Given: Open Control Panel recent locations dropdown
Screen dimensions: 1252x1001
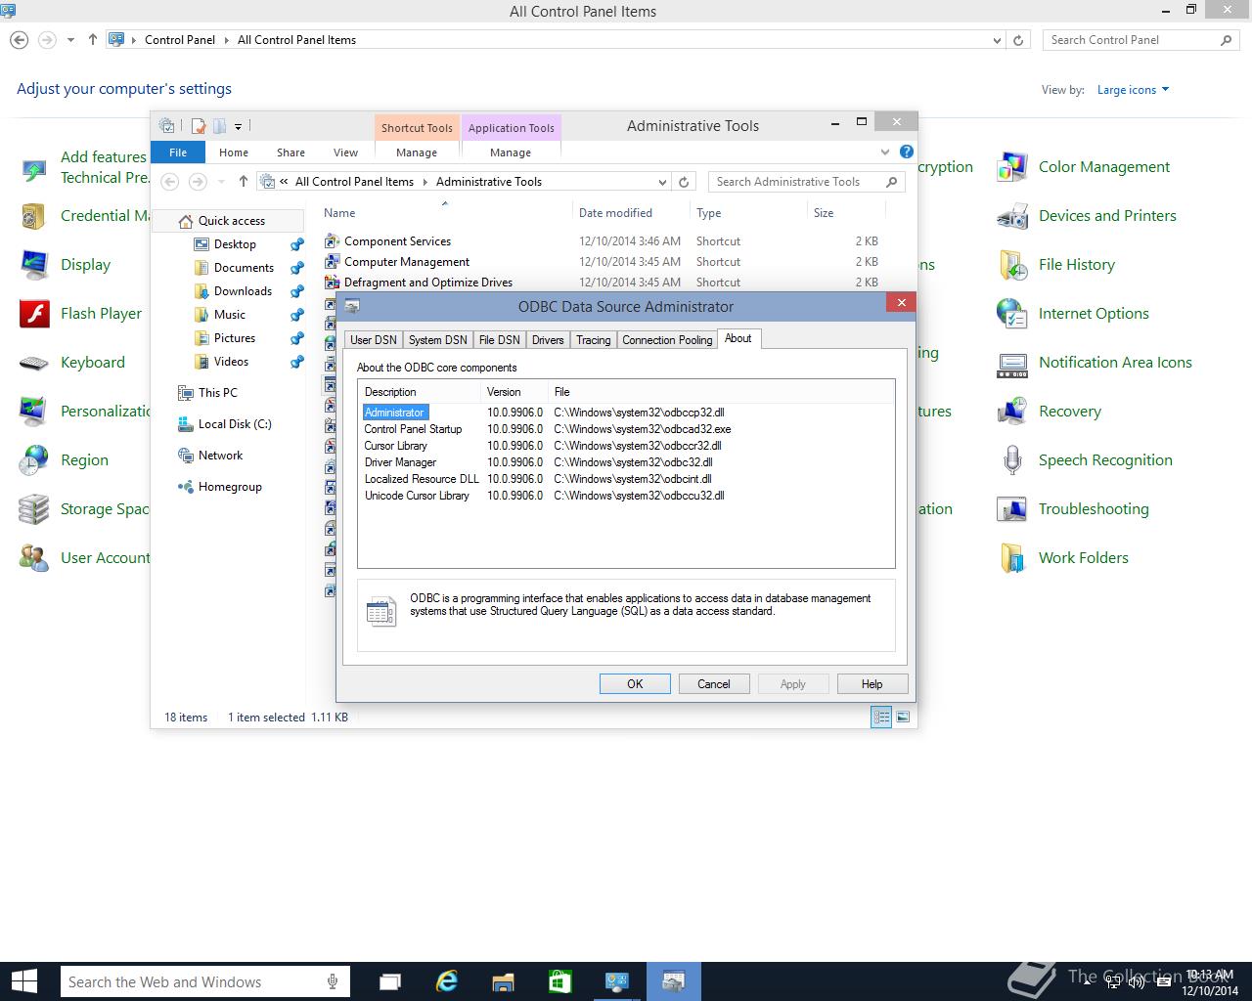Looking at the screenshot, I should (x=70, y=40).
